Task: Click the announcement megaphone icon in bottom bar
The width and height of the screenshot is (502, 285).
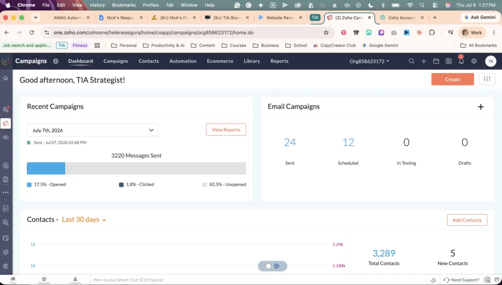Action: (433, 280)
